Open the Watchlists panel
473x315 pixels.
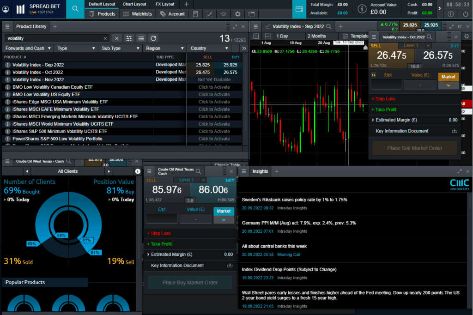pos(143,13)
